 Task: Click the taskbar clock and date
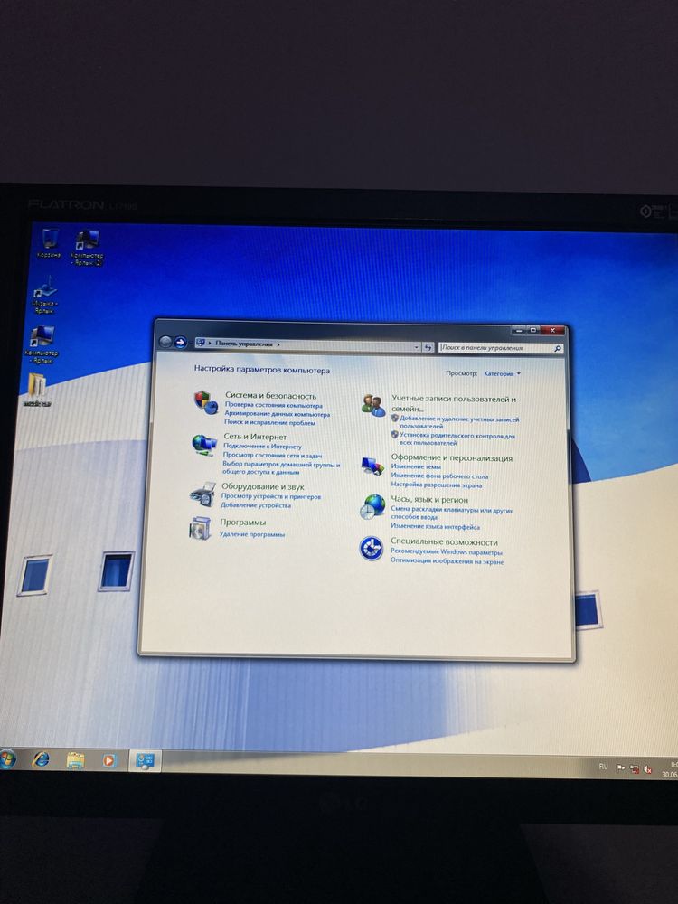coord(671,769)
